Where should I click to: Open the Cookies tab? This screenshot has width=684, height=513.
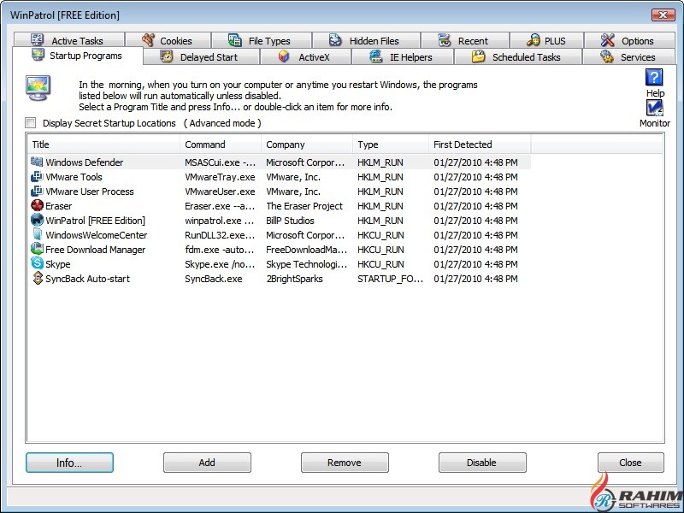168,40
